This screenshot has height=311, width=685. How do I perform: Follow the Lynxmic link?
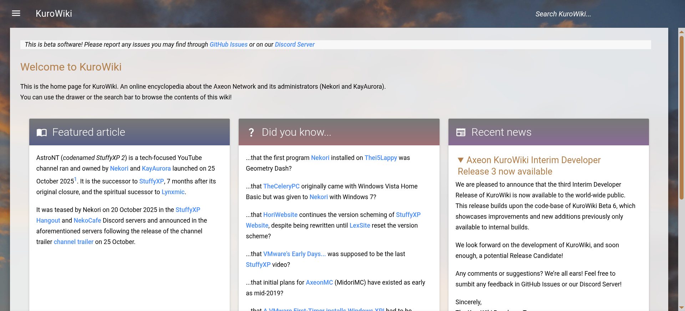tap(173, 192)
